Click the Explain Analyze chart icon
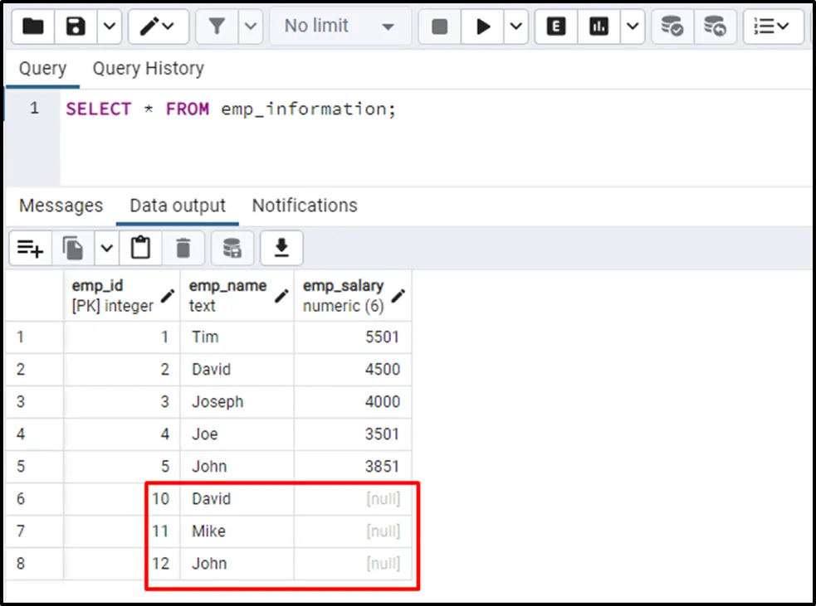 click(x=599, y=27)
